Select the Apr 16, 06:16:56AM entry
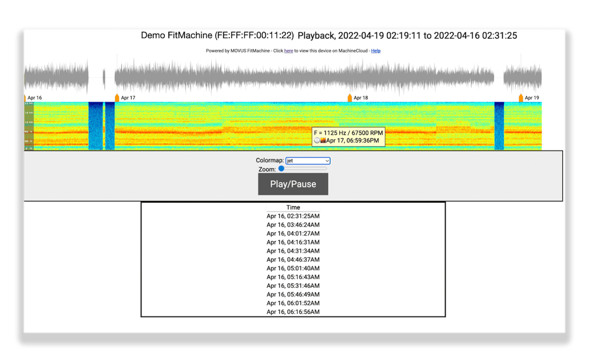The image size is (589, 362). coord(293,311)
